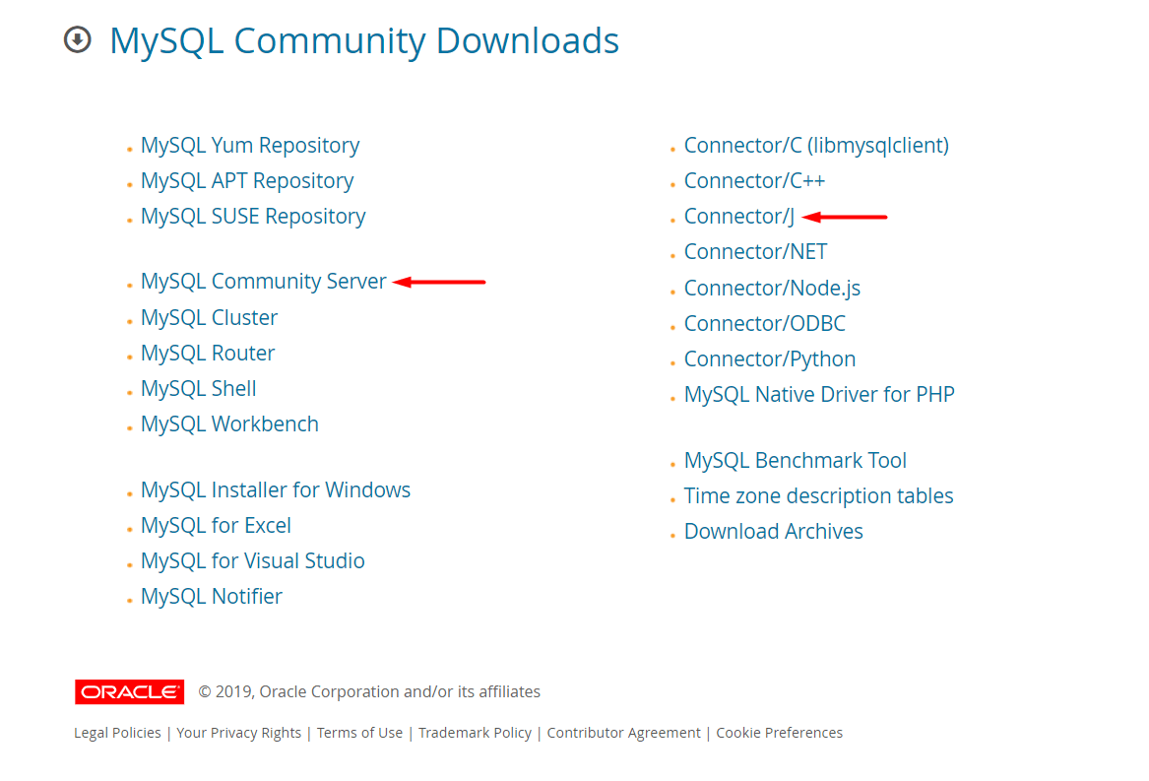The height and width of the screenshot is (781, 1149).
Task: Open the MySQL Workbench link
Action: click(229, 423)
